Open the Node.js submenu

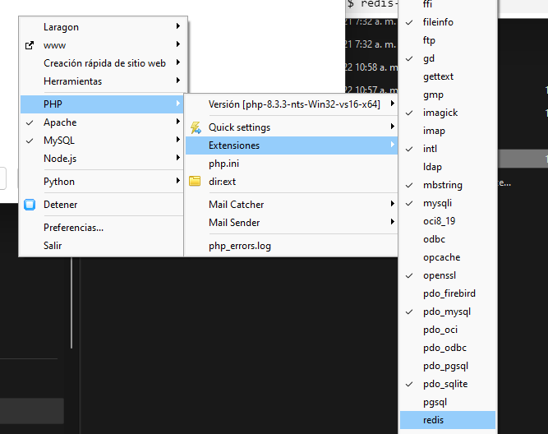coord(102,159)
